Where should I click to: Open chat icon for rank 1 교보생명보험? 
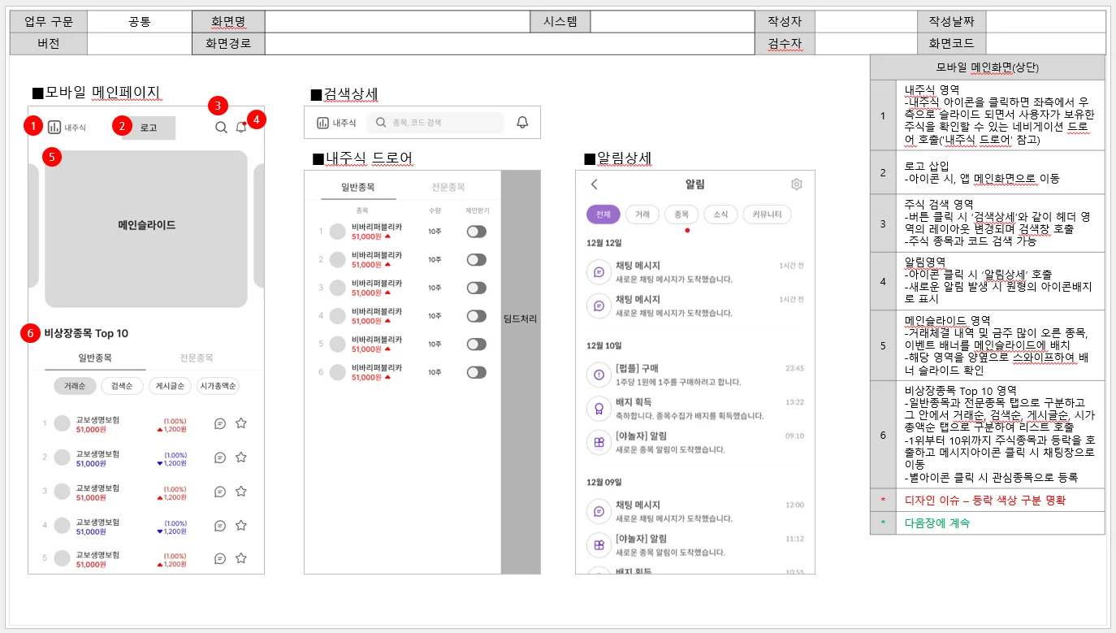tap(220, 423)
